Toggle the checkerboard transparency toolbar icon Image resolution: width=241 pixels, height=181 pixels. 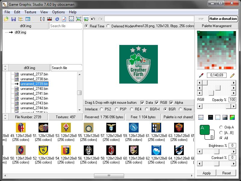[71, 19]
